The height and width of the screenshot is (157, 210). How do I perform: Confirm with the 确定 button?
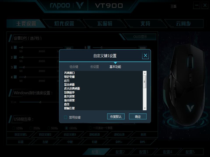point(138,116)
